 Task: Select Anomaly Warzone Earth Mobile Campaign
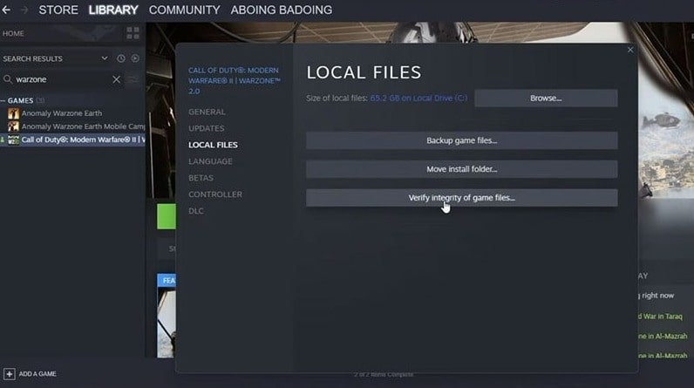[83, 126]
